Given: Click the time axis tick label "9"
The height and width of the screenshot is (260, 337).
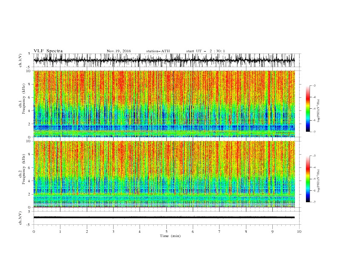Looking at the screenshot, I should [x=272, y=232].
